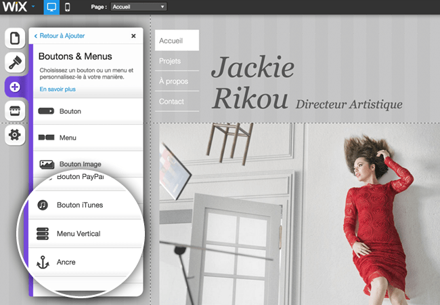Select the Contact menu item on site
440x305 pixels.
pos(177,102)
